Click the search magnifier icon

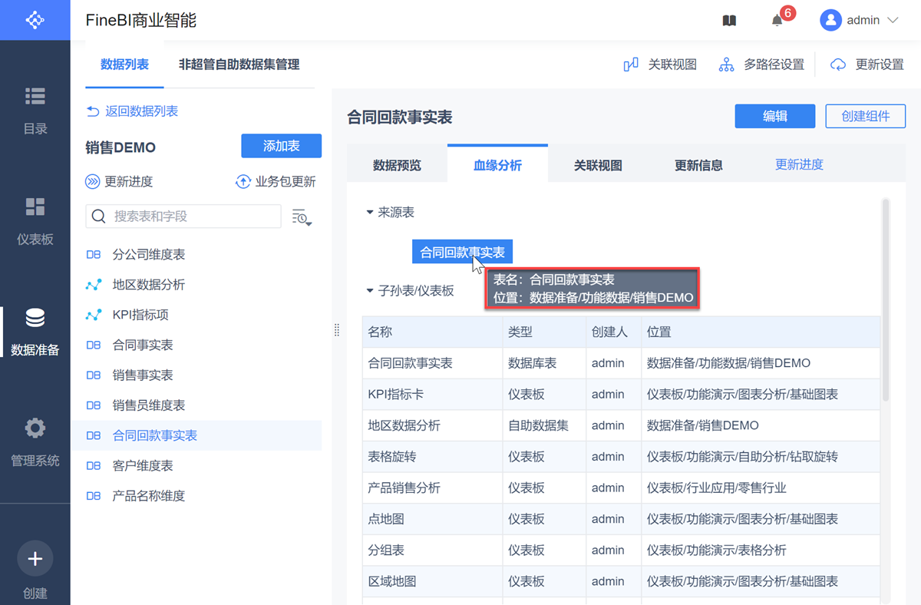[x=99, y=217]
